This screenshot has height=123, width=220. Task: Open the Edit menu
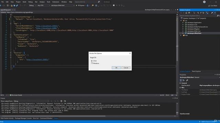7,2
